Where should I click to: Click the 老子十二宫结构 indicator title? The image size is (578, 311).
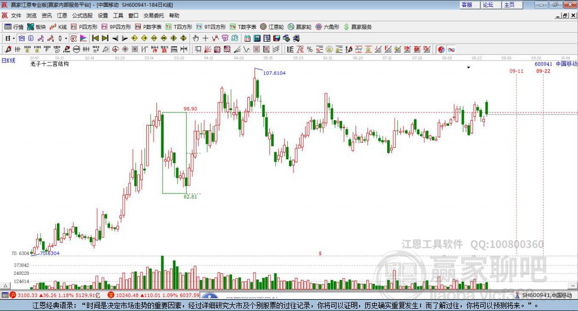click(50, 64)
